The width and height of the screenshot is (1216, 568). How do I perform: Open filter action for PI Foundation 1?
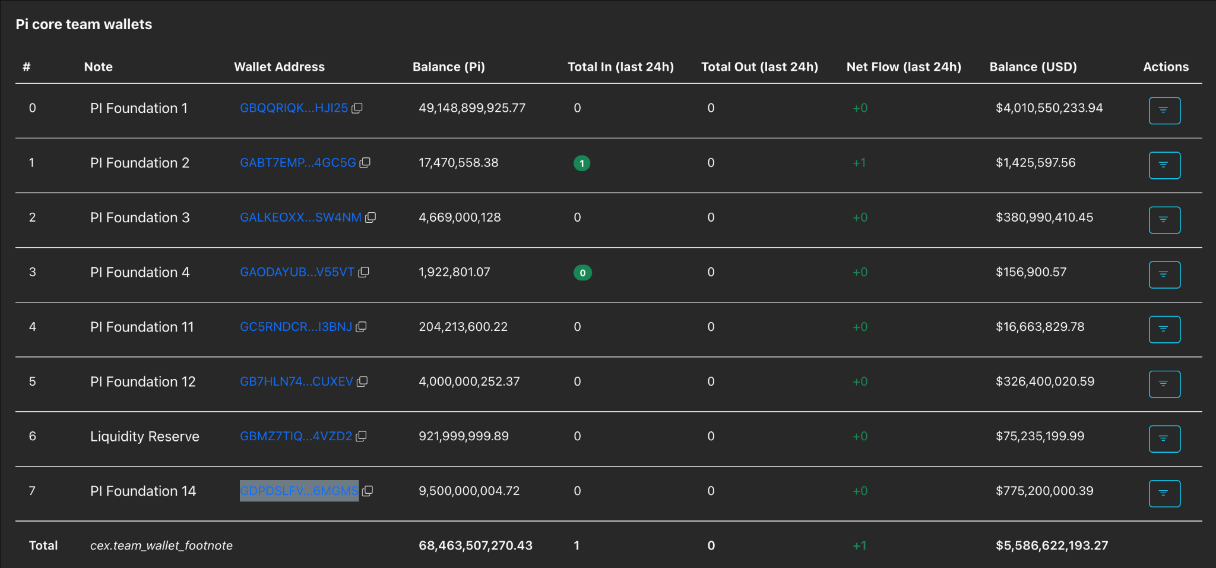point(1164,111)
